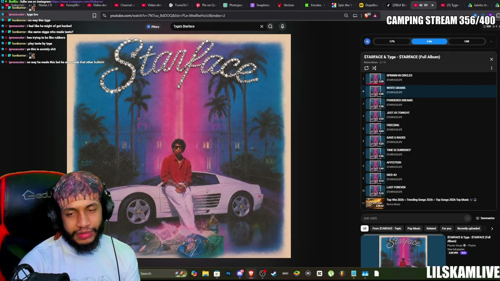The width and height of the screenshot is (500, 281).
Task: Open the Brave Rewards triangle icon
Action: coord(375,16)
